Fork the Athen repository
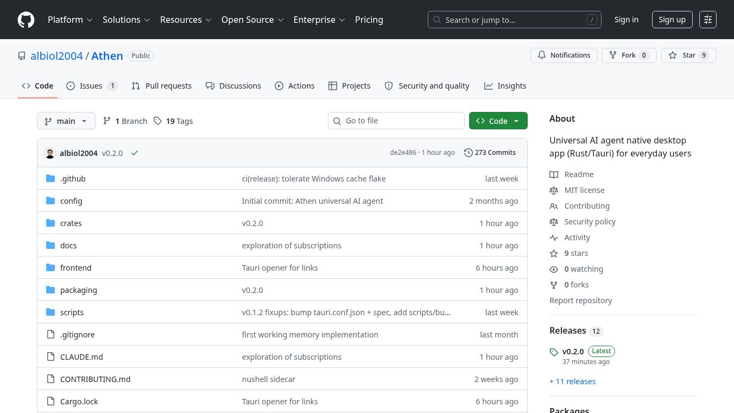 pos(629,55)
